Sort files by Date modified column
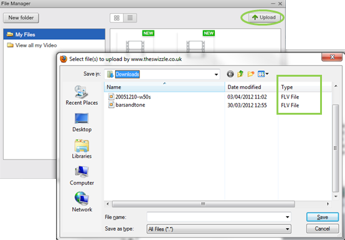 [244, 87]
